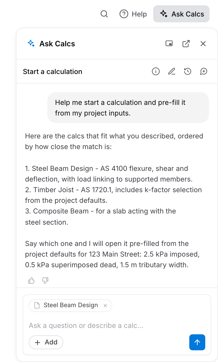The width and height of the screenshot is (218, 362).
Task: Dock the panel with picture-in-picture icon
Action: coord(169,43)
